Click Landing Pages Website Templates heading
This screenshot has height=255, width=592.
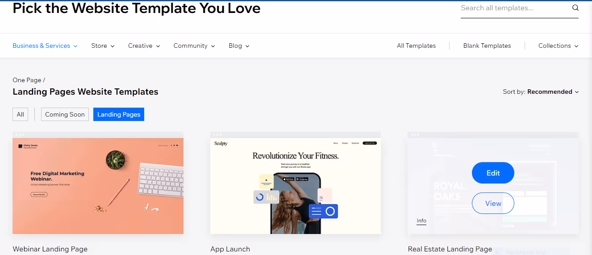85,92
